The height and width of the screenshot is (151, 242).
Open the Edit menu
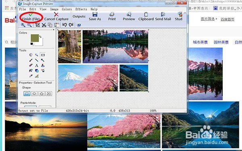point(33,9)
